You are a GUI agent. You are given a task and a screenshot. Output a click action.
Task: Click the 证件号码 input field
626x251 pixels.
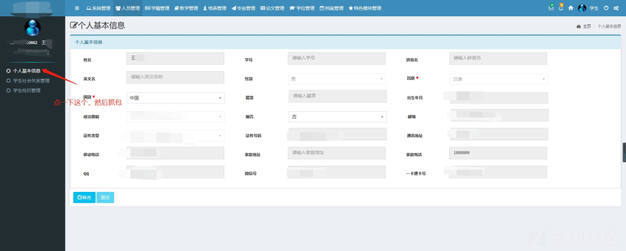[x=337, y=134]
